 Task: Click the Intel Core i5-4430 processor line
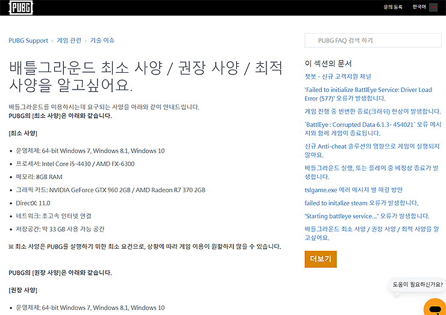(75, 164)
